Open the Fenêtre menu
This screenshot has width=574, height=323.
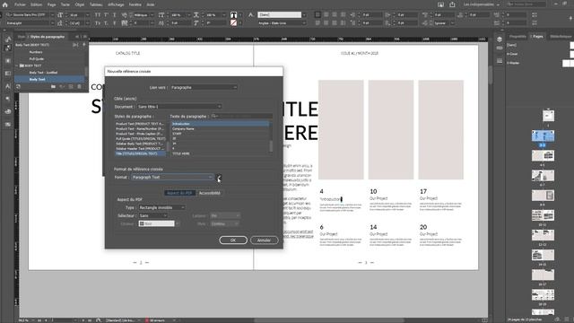coord(135,4)
